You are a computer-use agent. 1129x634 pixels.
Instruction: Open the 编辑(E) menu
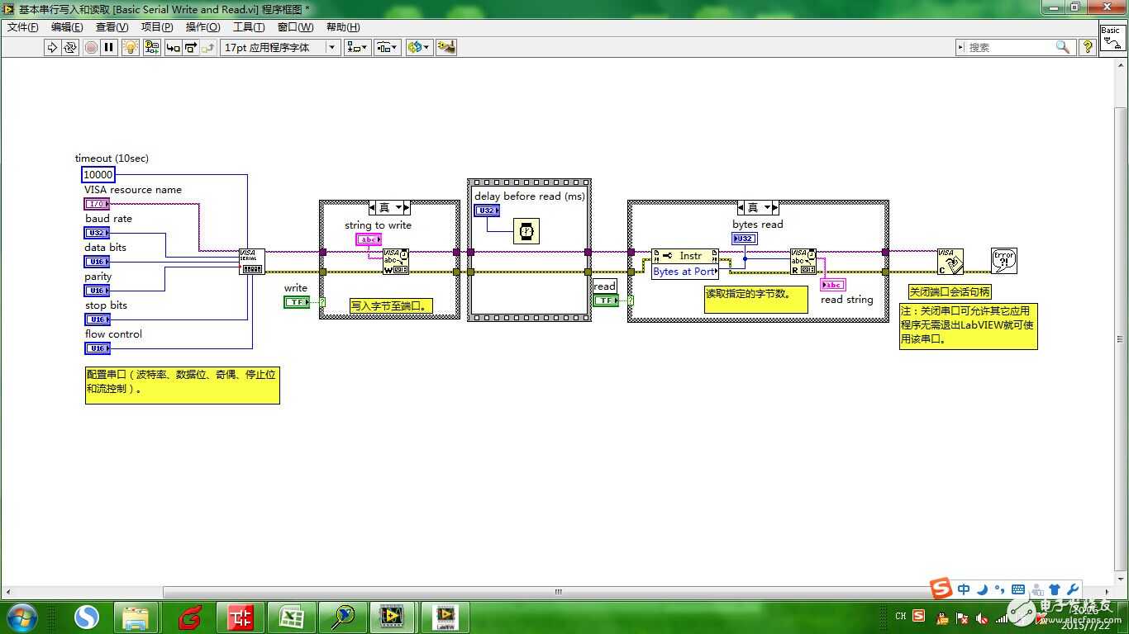tap(67, 26)
